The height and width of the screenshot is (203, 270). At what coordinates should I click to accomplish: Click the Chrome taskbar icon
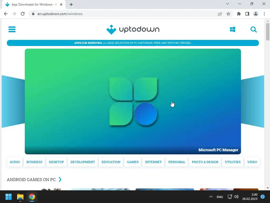click(x=32, y=197)
